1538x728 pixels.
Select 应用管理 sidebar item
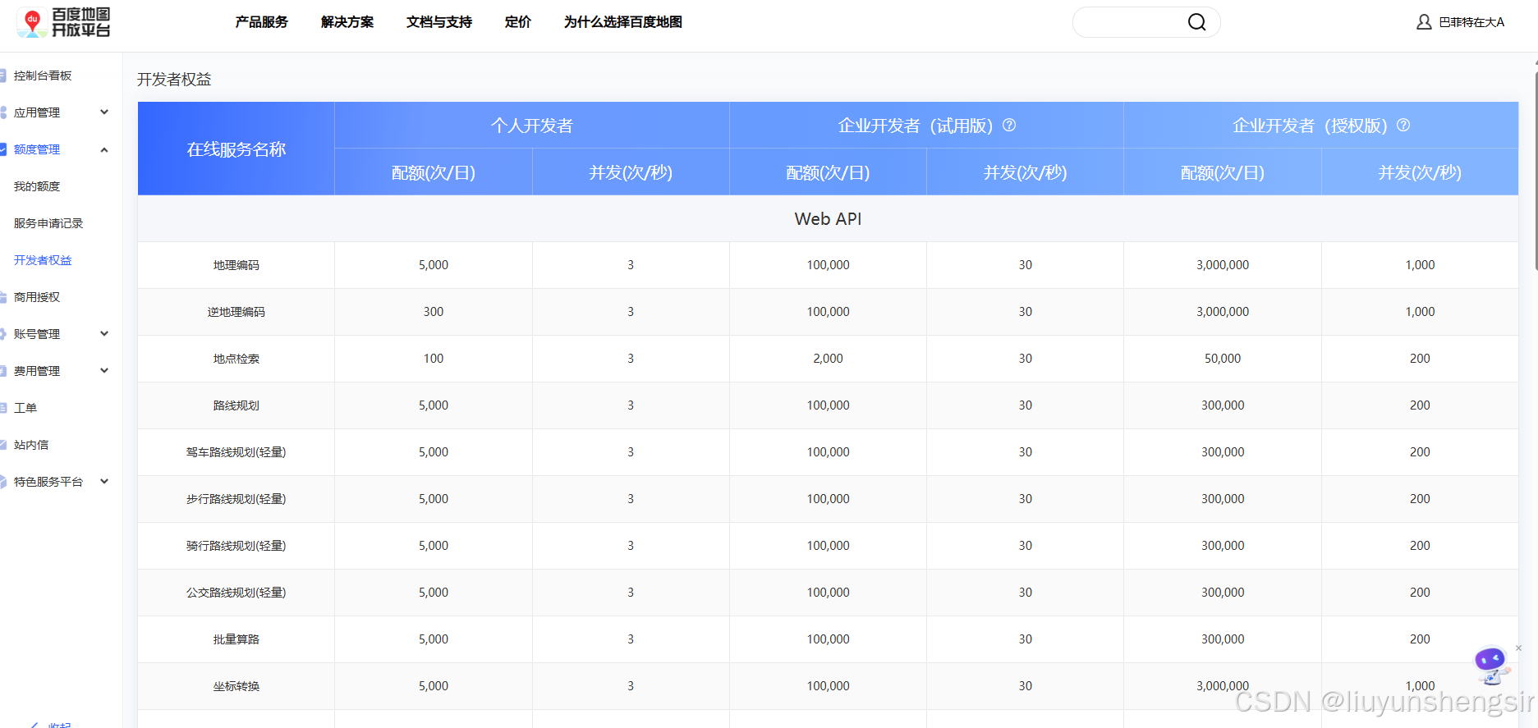37,112
